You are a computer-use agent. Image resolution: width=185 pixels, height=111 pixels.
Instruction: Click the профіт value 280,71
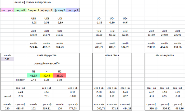[x=99, y=47]
